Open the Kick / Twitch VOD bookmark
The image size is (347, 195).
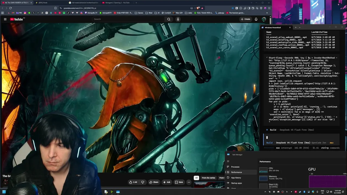click(204, 13)
